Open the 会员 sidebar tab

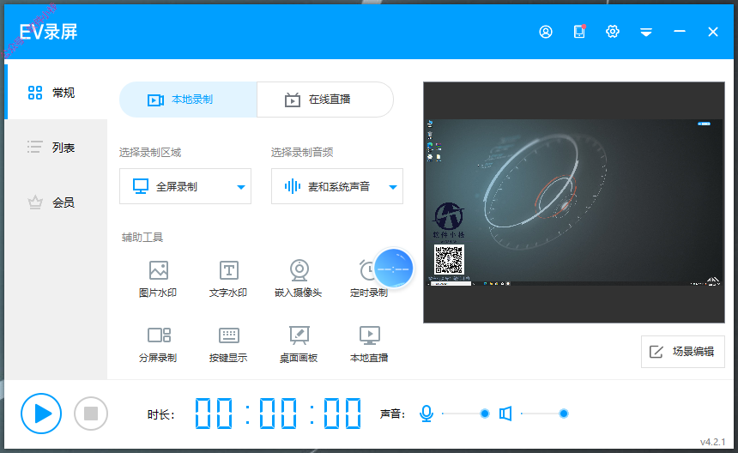click(56, 202)
